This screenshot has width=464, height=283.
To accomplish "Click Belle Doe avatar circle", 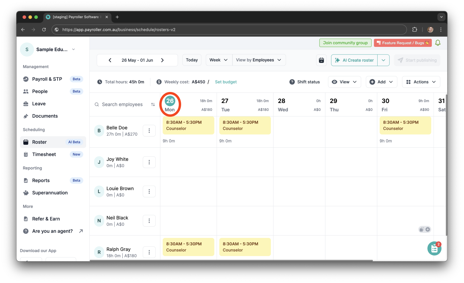I will pyautogui.click(x=99, y=131).
